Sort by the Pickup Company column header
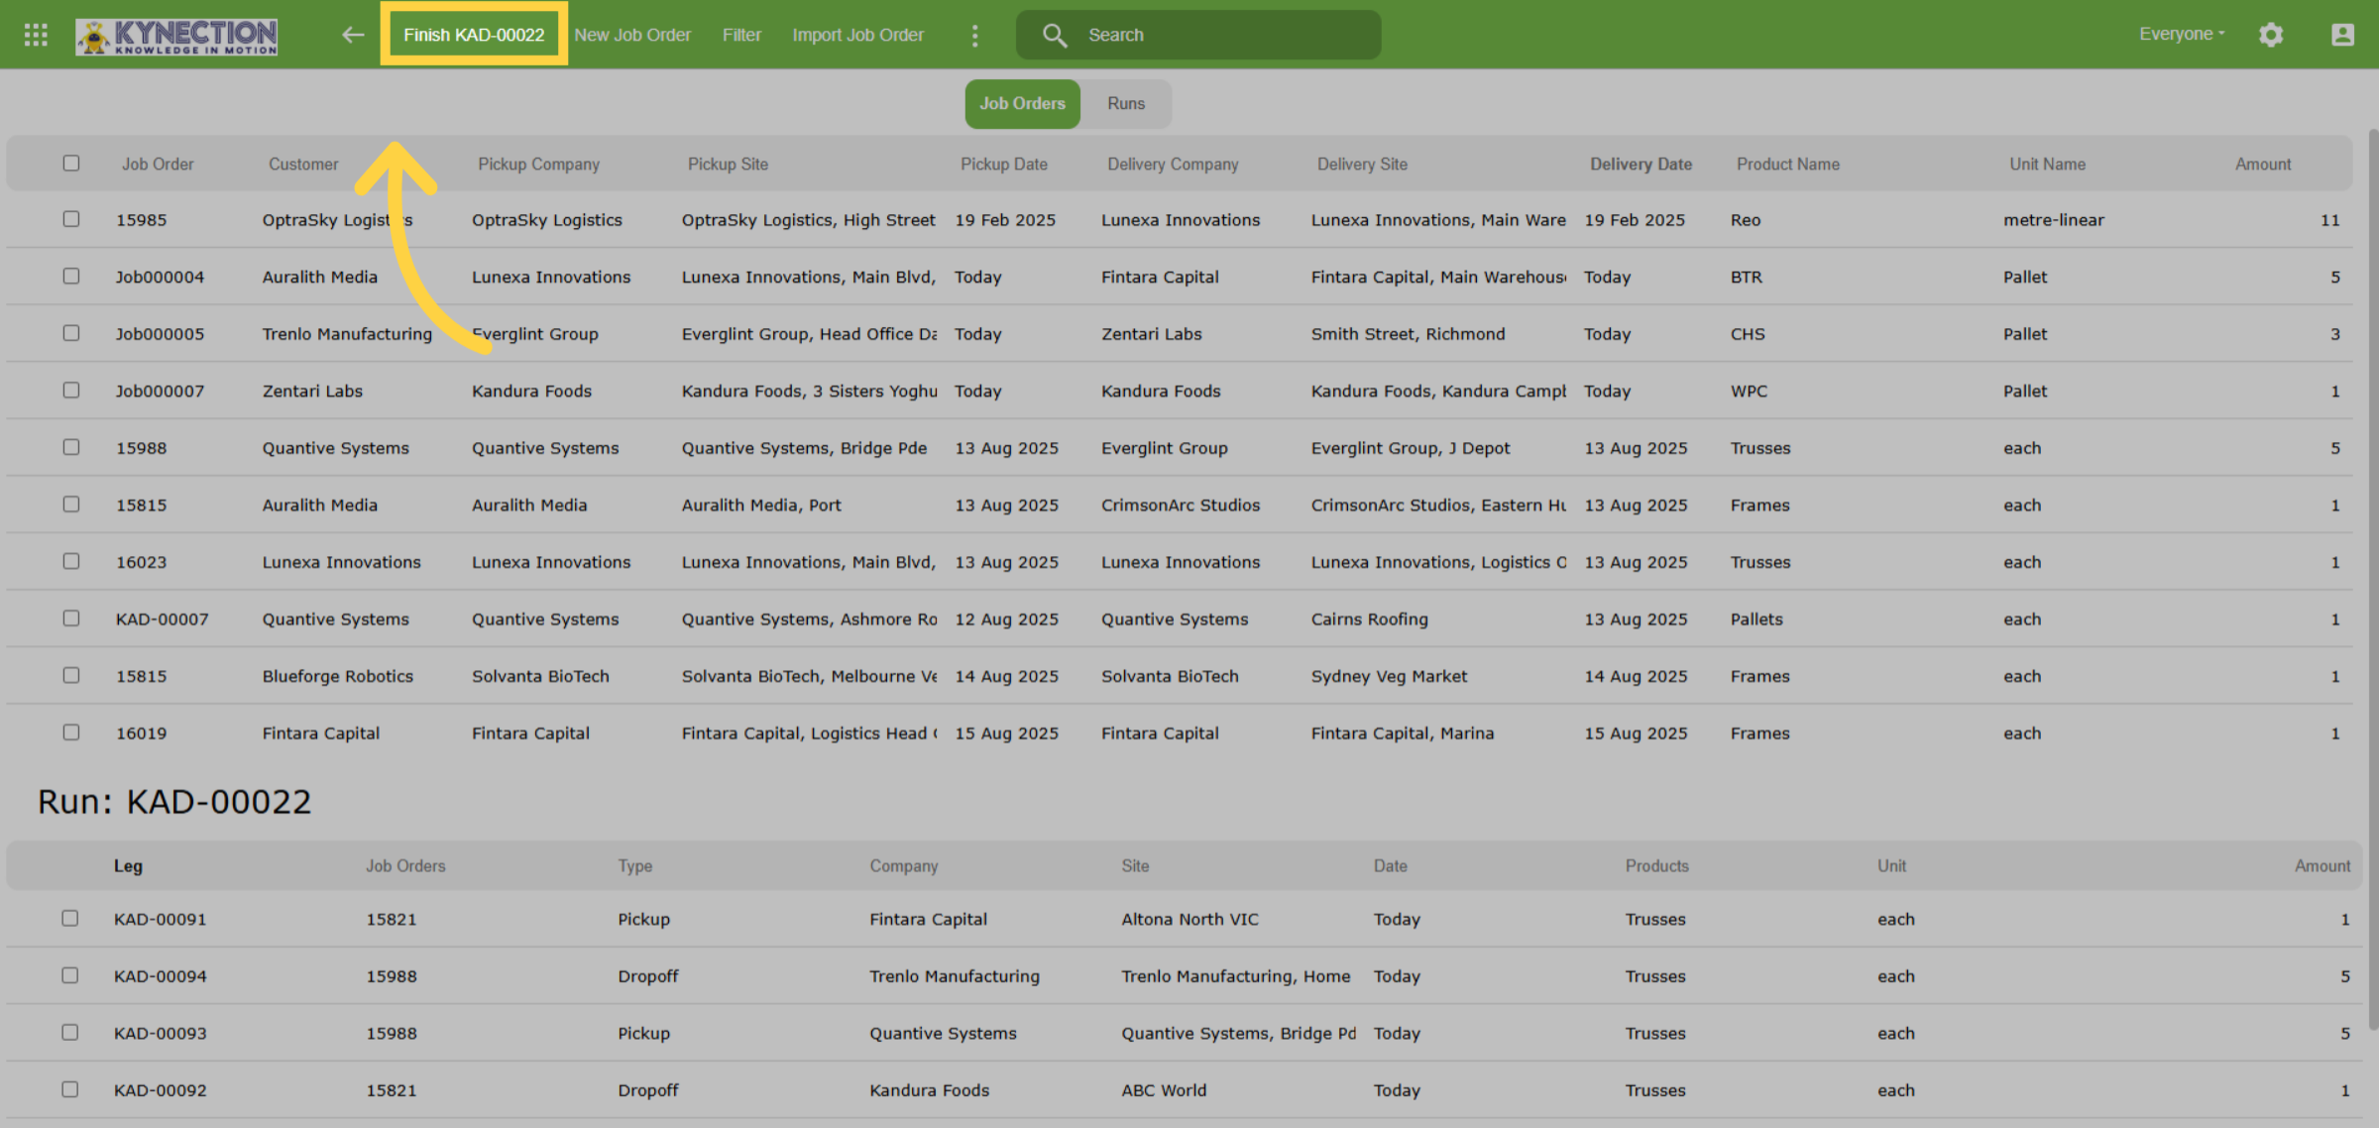This screenshot has height=1128, width=2379. [538, 164]
